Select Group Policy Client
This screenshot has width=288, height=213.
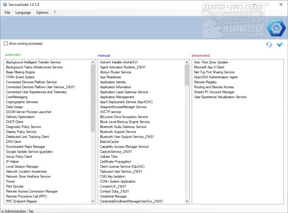(19, 157)
